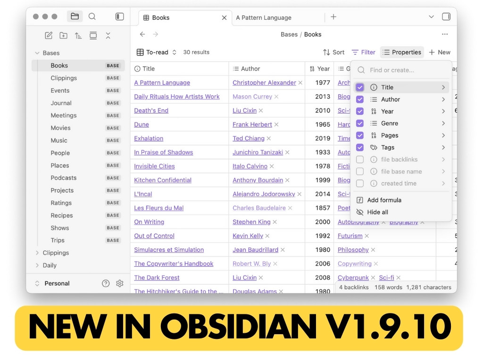This screenshot has height=362, width=483.
Task: Collapse all folders icon
Action: [108, 35]
